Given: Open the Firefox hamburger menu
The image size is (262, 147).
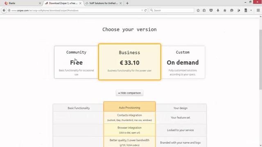Looking at the screenshot, I should click(x=258, y=10).
